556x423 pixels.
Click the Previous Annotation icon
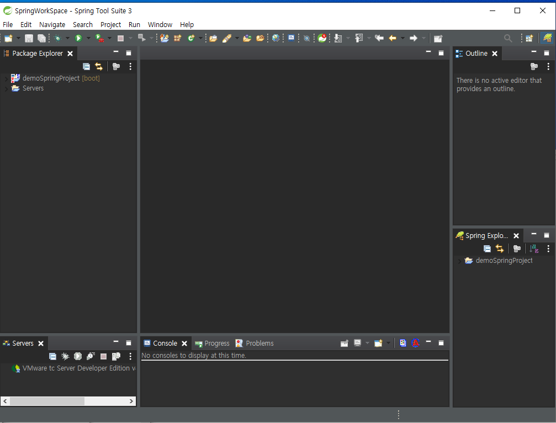[359, 38]
